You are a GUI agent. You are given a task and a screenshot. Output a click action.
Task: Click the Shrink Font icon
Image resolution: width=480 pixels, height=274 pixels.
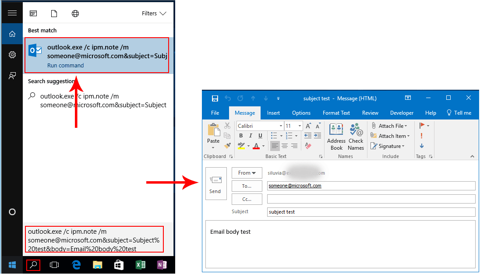tap(318, 126)
